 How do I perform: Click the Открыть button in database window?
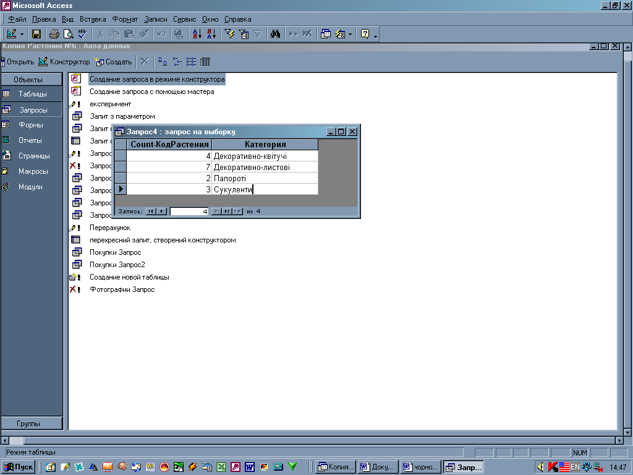coord(17,62)
